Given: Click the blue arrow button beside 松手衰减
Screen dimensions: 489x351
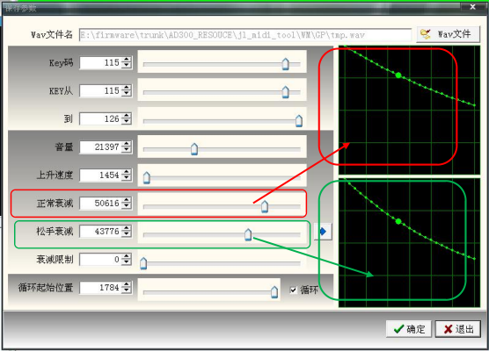Looking at the screenshot, I should tap(323, 231).
